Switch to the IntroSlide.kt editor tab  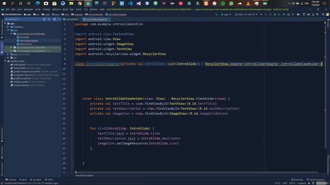[x=72, y=20]
